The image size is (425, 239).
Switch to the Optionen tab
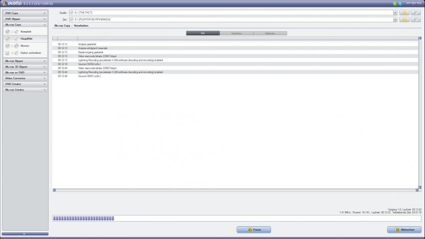coord(270,33)
